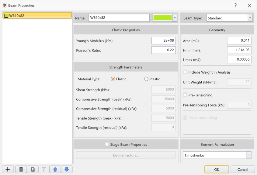Open the Beam Type dropdown
Screen dimensions: 257x175
250,18
